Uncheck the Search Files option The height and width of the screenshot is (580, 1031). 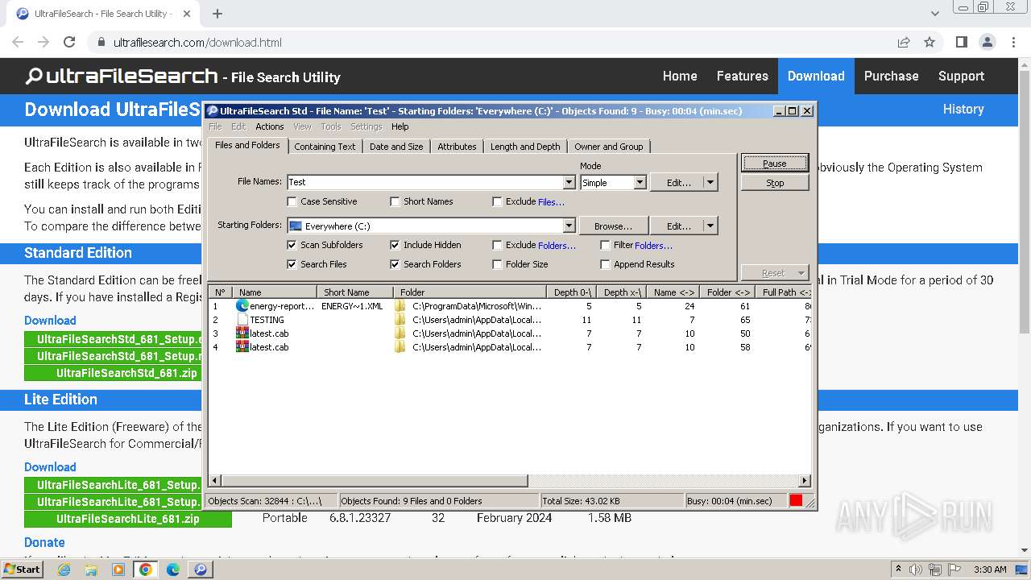point(292,264)
